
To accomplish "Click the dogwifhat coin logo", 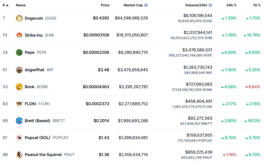I will pos(19,70).
